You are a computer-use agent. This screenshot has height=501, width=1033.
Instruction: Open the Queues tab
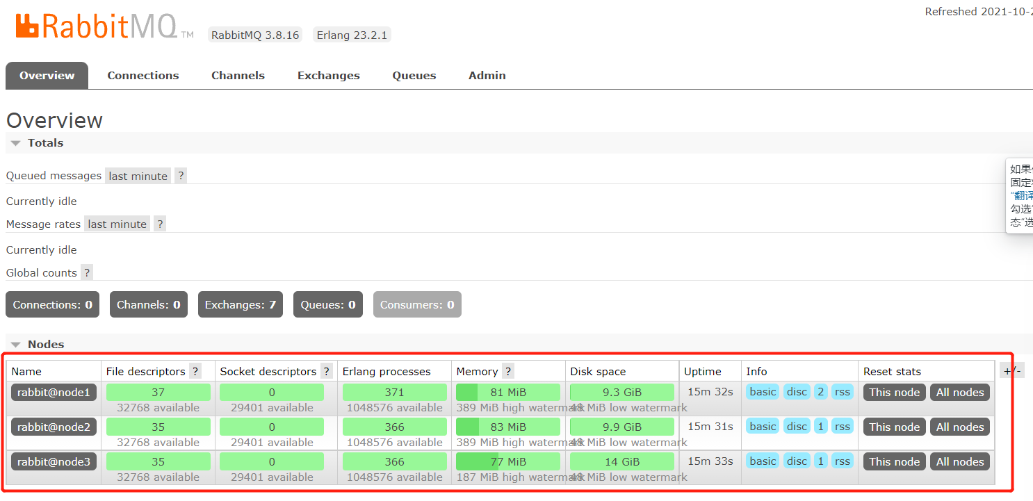[x=414, y=75]
